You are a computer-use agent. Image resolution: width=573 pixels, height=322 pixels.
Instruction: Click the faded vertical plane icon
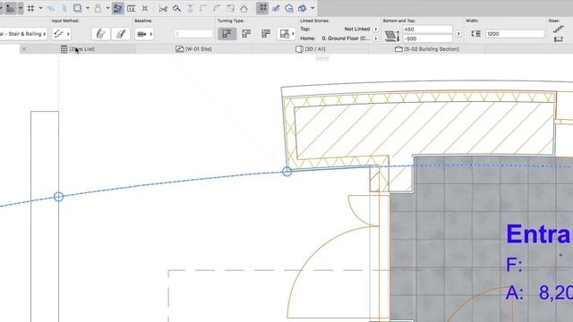pos(64,8)
